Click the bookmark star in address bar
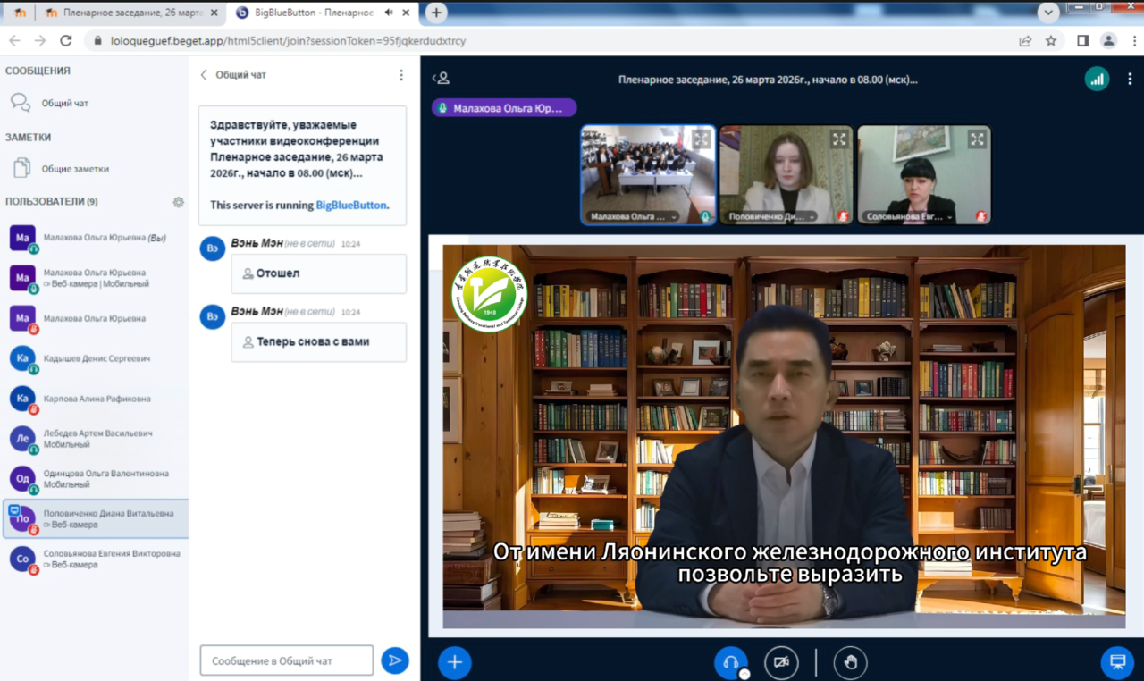 (1051, 41)
